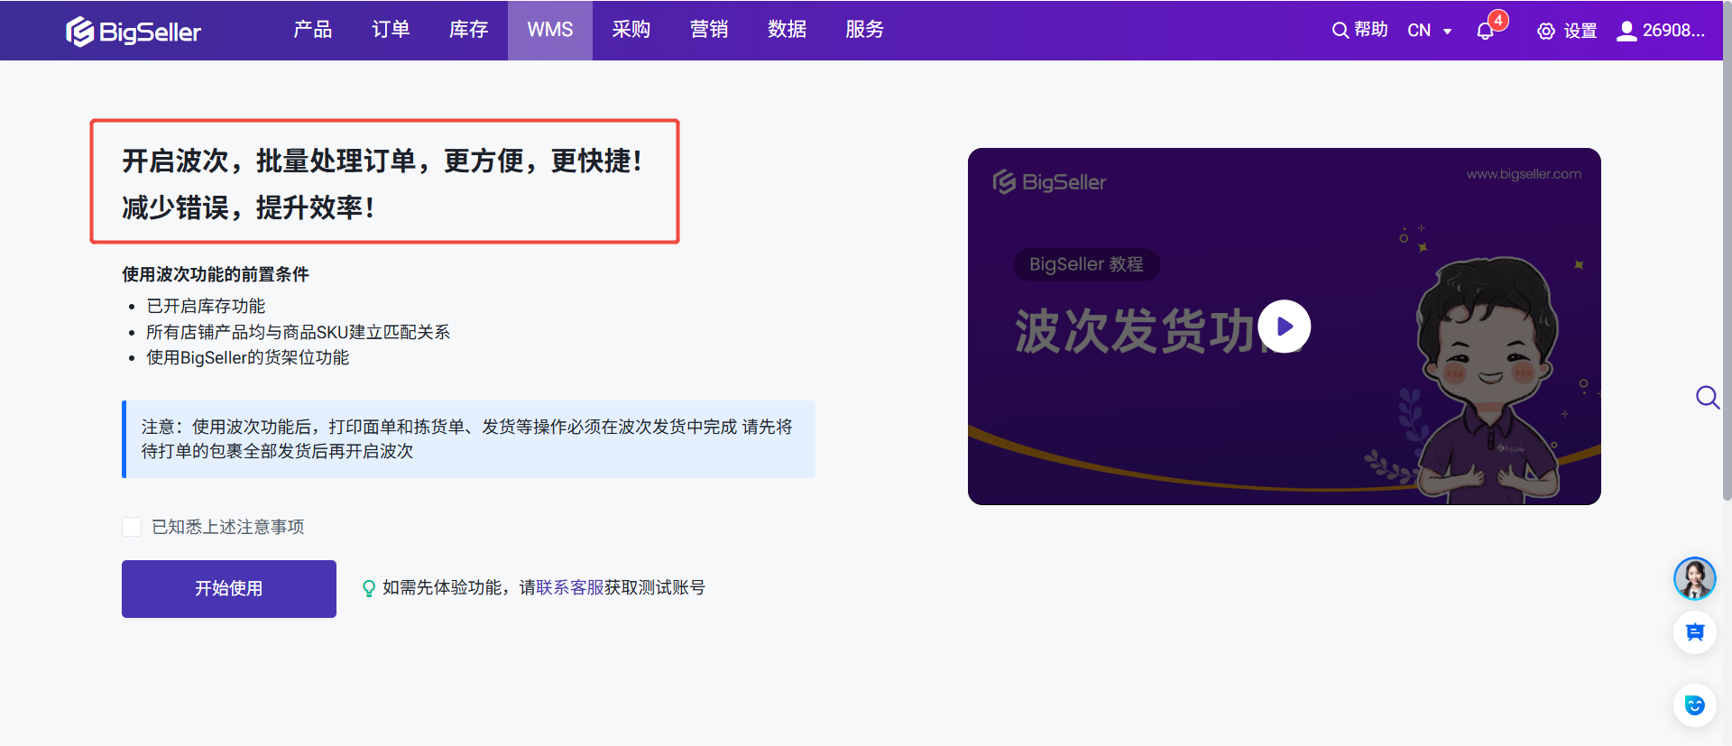Screen dimensions: 1732x746
Task: Open settings via gear icon
Action: tap(1545, 32)
